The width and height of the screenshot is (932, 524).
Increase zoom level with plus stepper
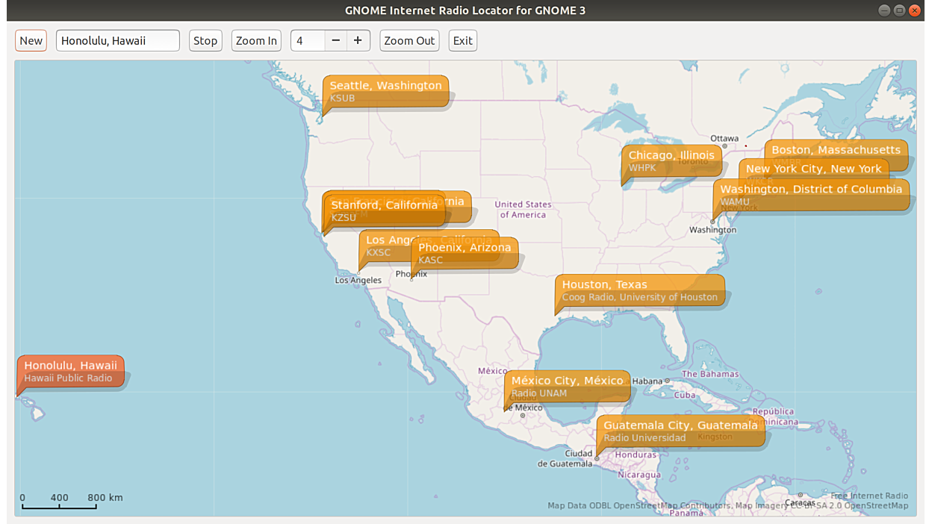point(358,40)
